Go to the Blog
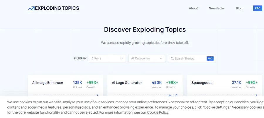 point(239,8)
